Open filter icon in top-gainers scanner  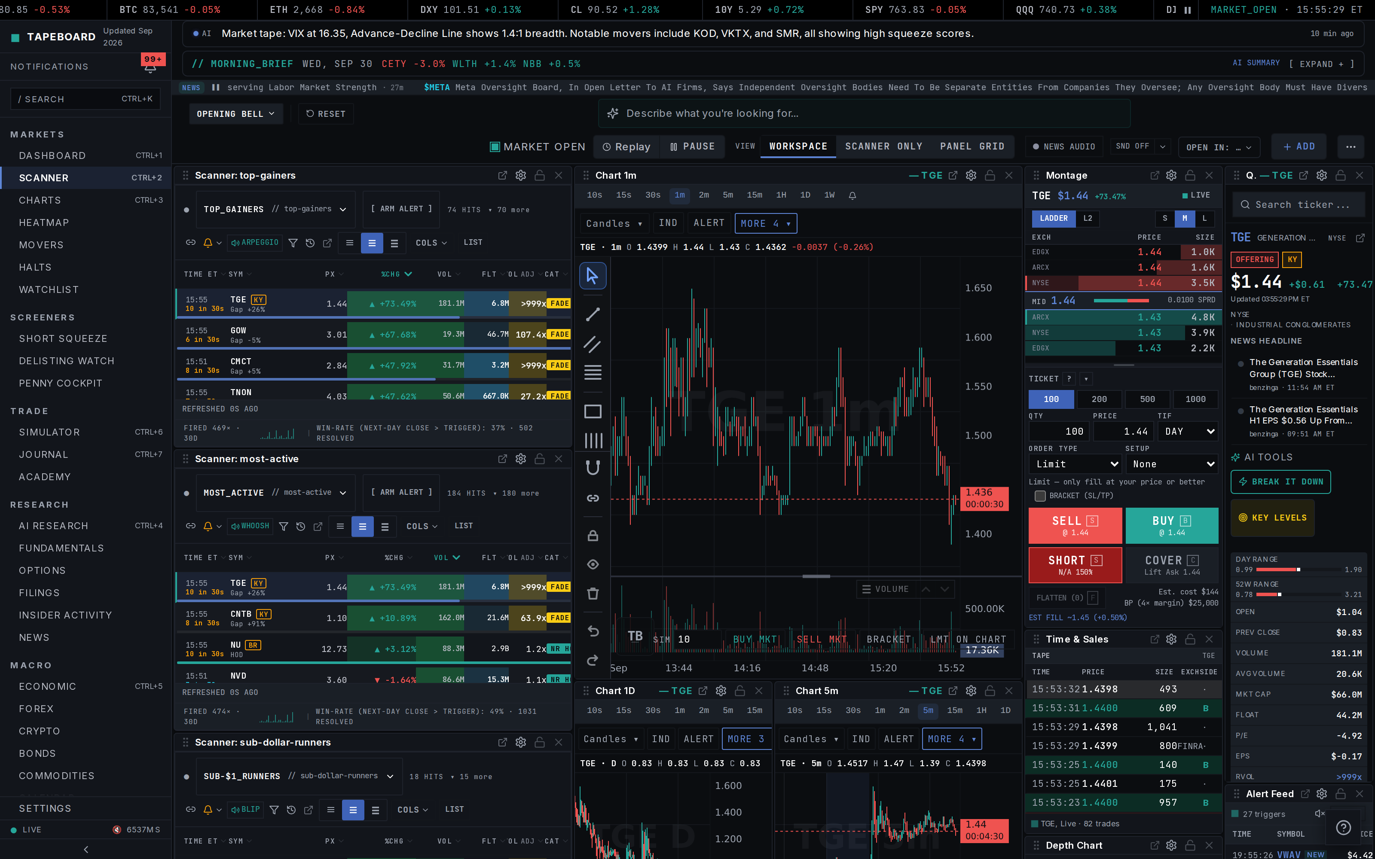293,243
